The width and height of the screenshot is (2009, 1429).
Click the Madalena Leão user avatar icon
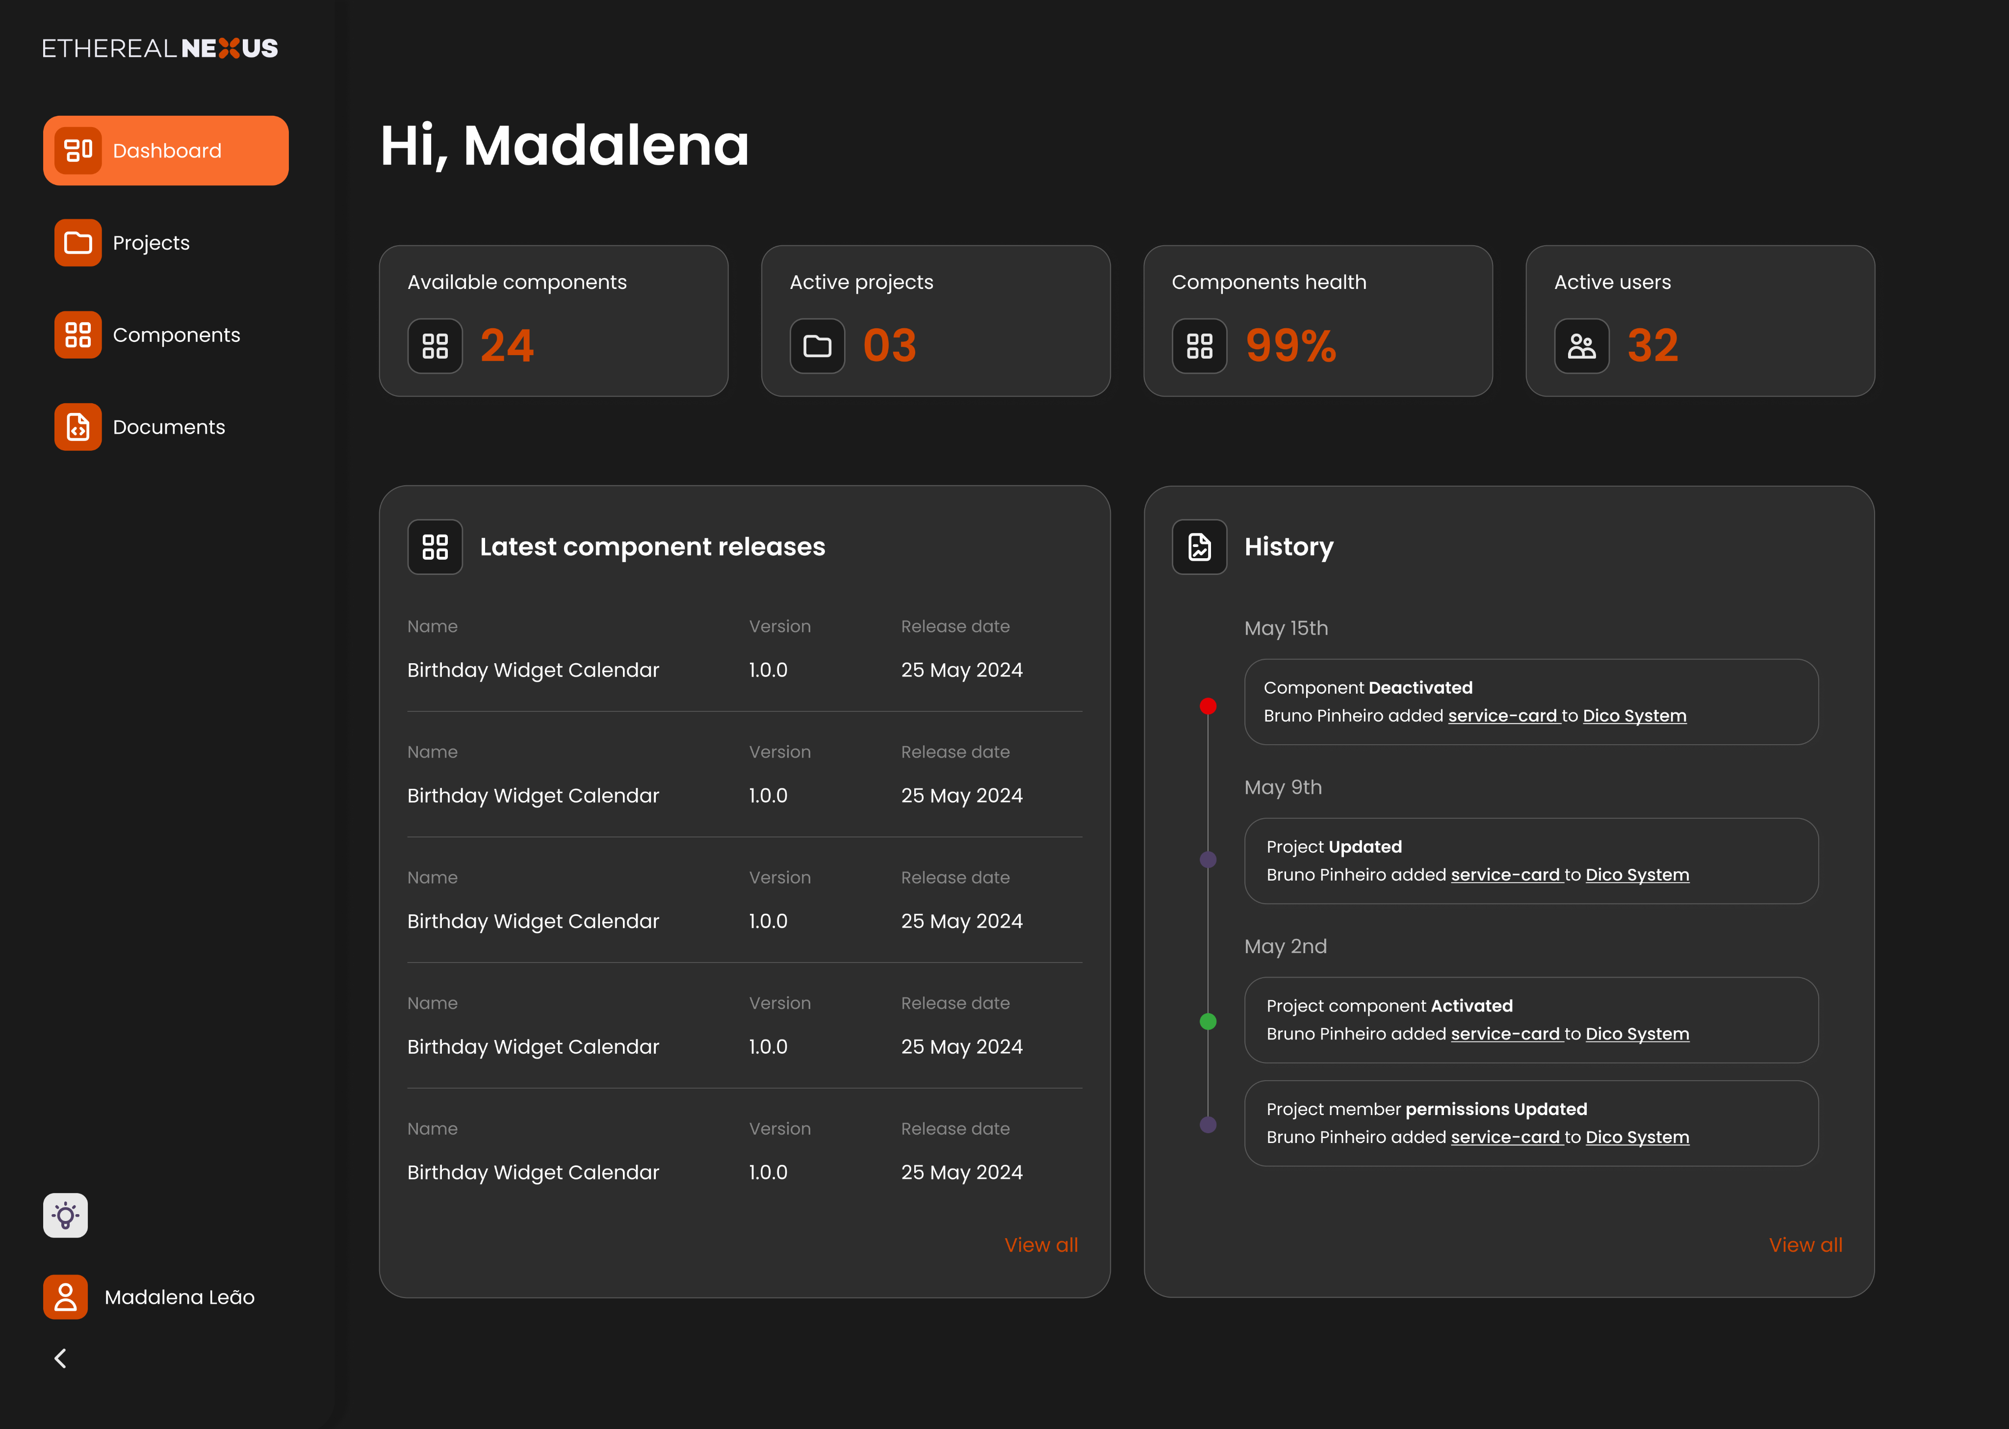point(65,1297)
